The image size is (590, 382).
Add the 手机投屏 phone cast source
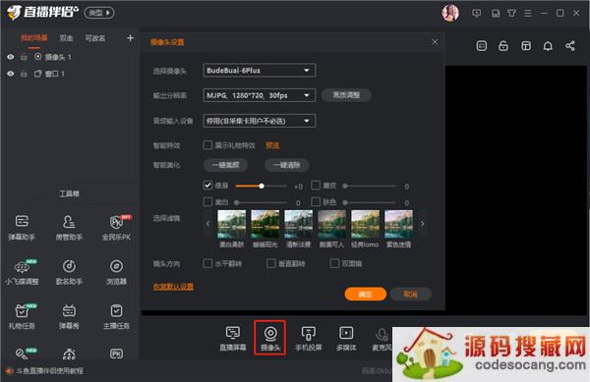pos(308,339)
